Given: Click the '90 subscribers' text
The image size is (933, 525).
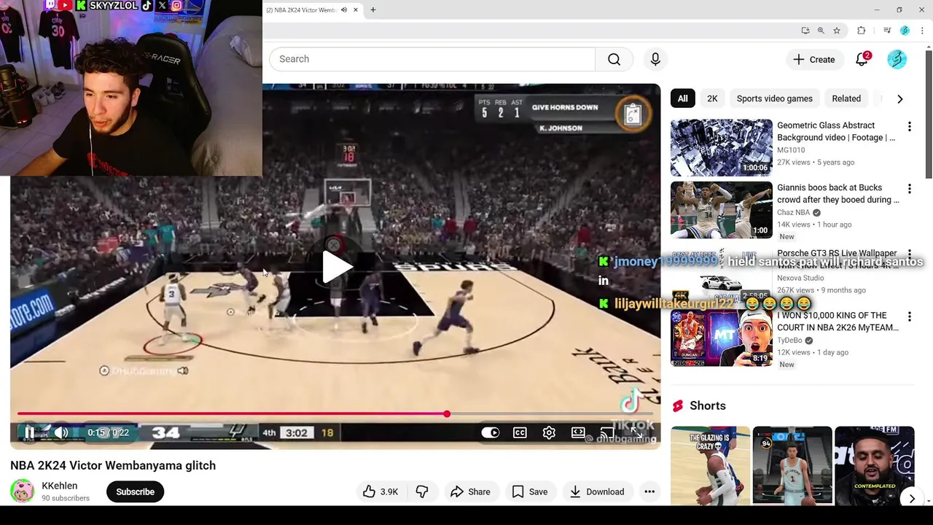Looking at the screenshot, I should [x=66, y=498].
